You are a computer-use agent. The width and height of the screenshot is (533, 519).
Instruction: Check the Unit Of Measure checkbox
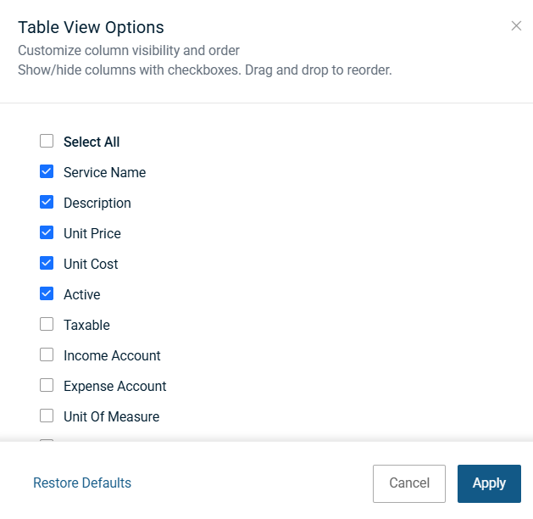[x=47, y=416]
